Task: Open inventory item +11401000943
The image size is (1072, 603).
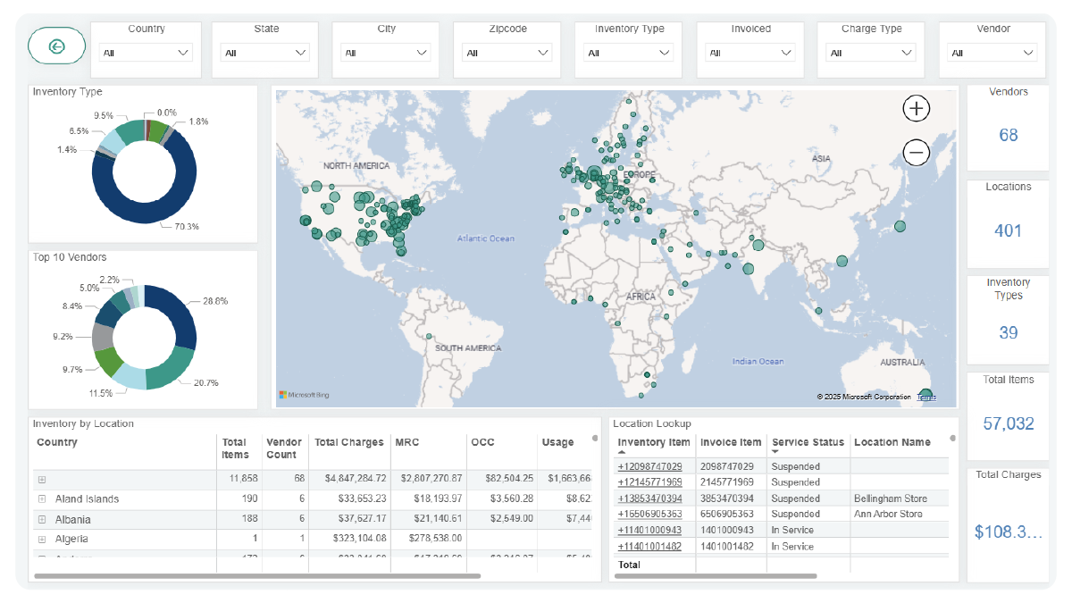Action: [649, 530]
